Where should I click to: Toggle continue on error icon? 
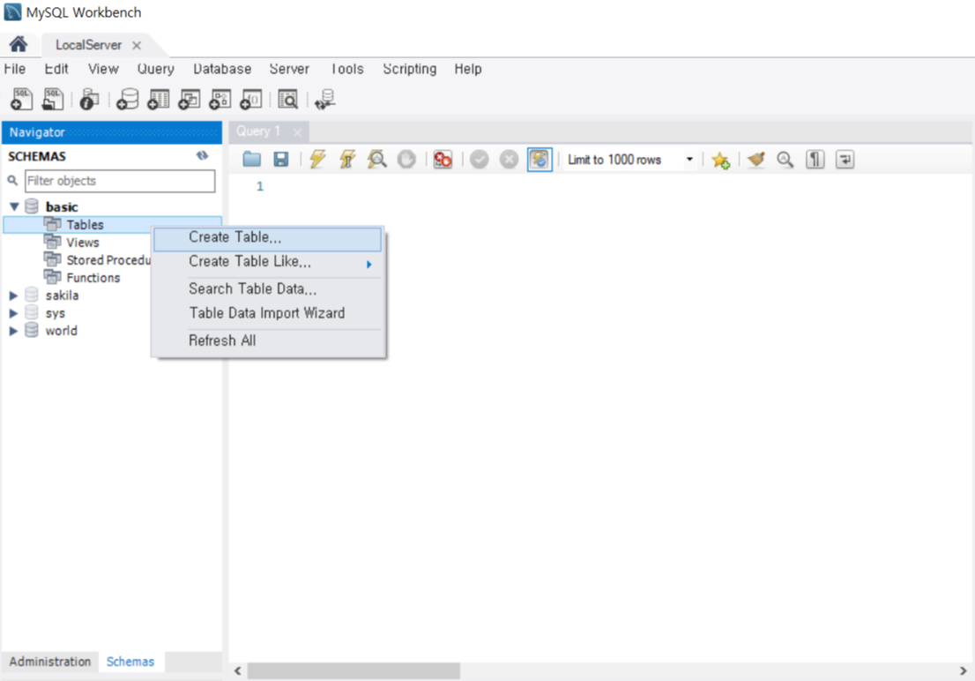pyautogui.click(x=443, y=160)
